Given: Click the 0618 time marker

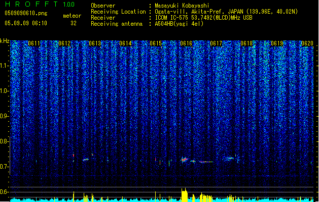Looking at the screenshot, I should pos(246,43).
